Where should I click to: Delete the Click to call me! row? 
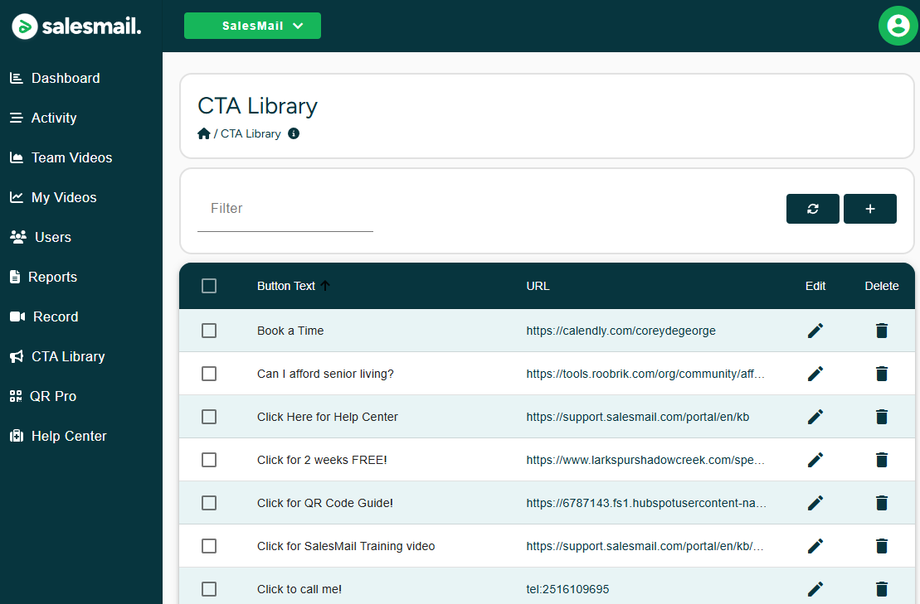point(881,589)
